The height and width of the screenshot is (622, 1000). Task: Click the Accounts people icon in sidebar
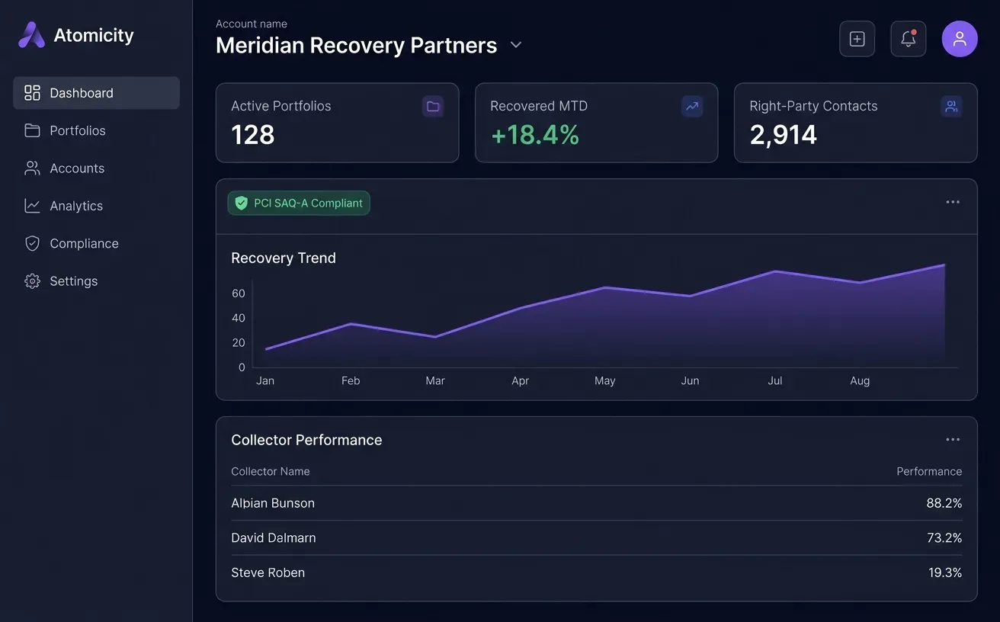tap(32, 168)
